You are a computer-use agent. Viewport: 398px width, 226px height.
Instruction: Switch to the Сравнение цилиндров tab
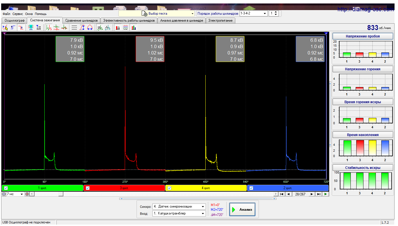(82, 20)
